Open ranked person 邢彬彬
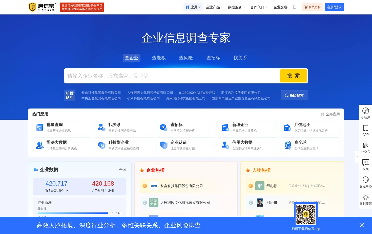The image size is (372, 234). coord(272,186)
